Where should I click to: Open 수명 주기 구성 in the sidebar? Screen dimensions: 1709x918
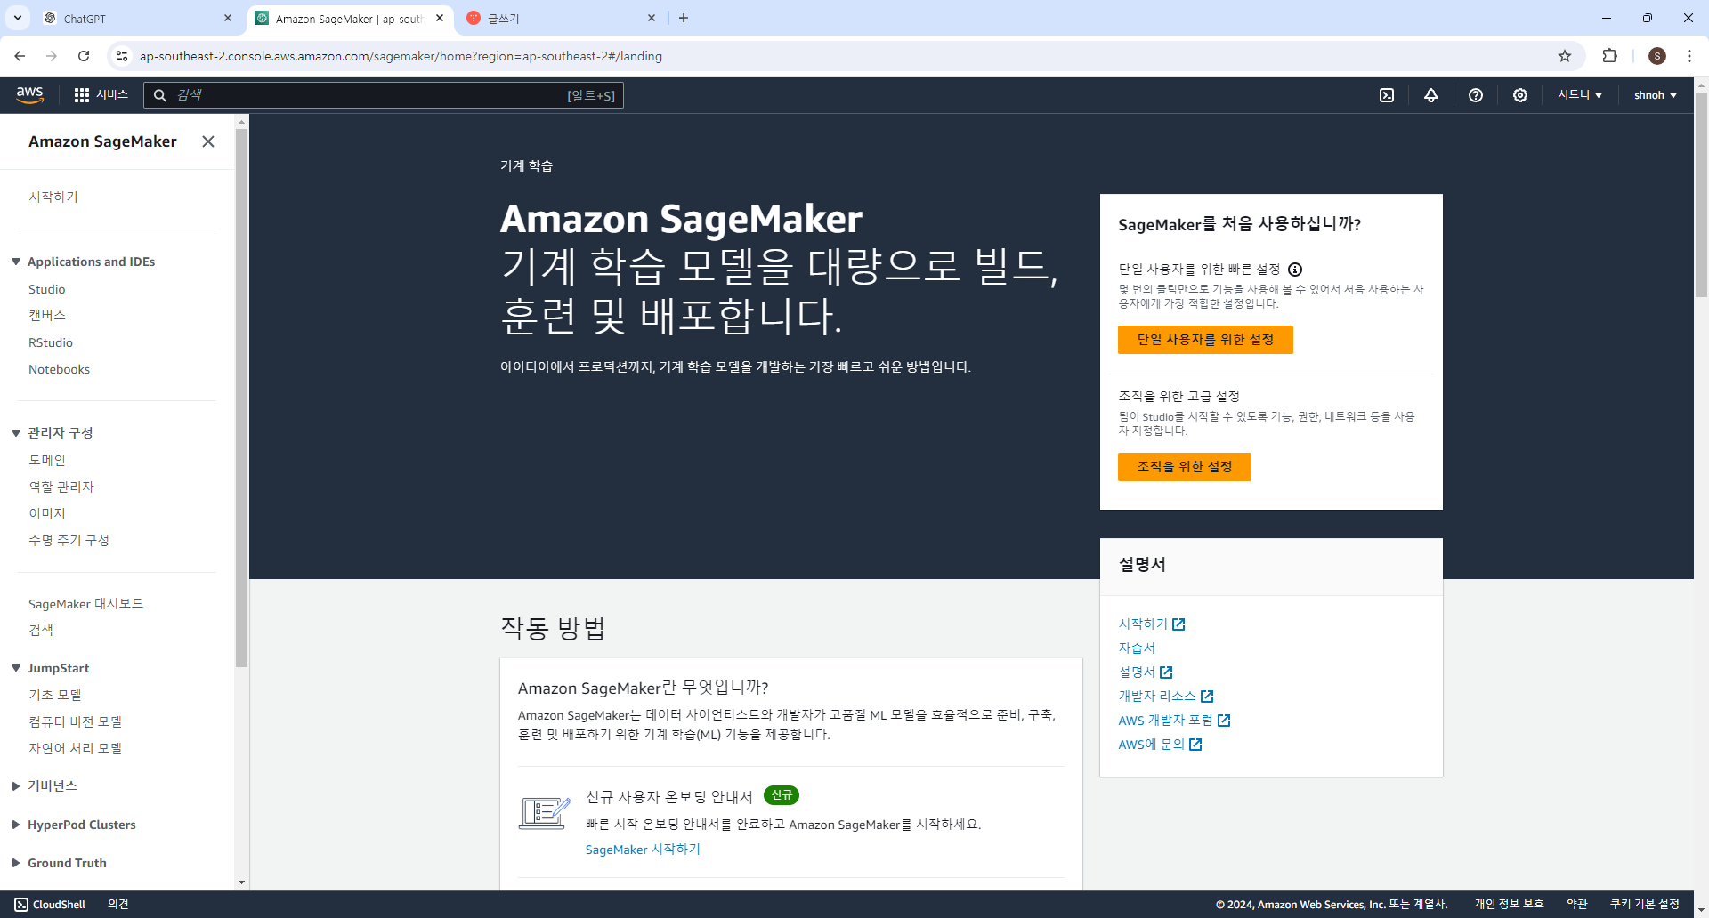(69, 540)
